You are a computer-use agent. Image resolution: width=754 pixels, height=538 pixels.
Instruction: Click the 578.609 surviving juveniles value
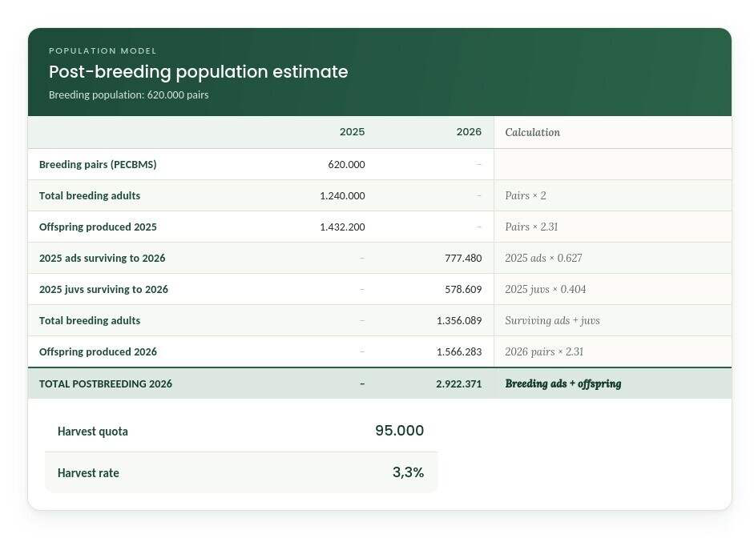coord(463,289)
